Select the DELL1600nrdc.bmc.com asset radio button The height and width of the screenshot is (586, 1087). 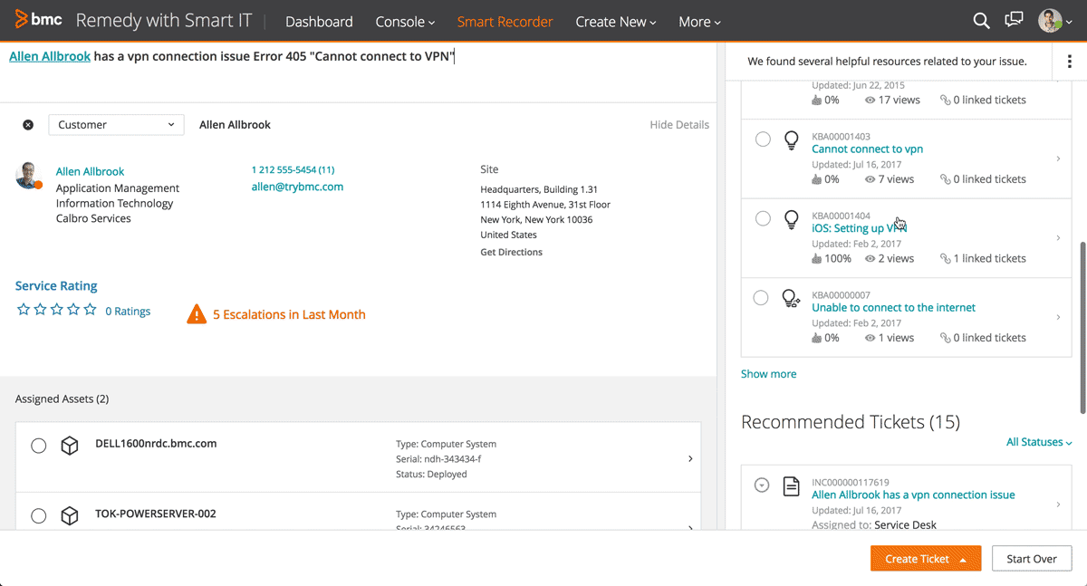(x=39, y=446)
